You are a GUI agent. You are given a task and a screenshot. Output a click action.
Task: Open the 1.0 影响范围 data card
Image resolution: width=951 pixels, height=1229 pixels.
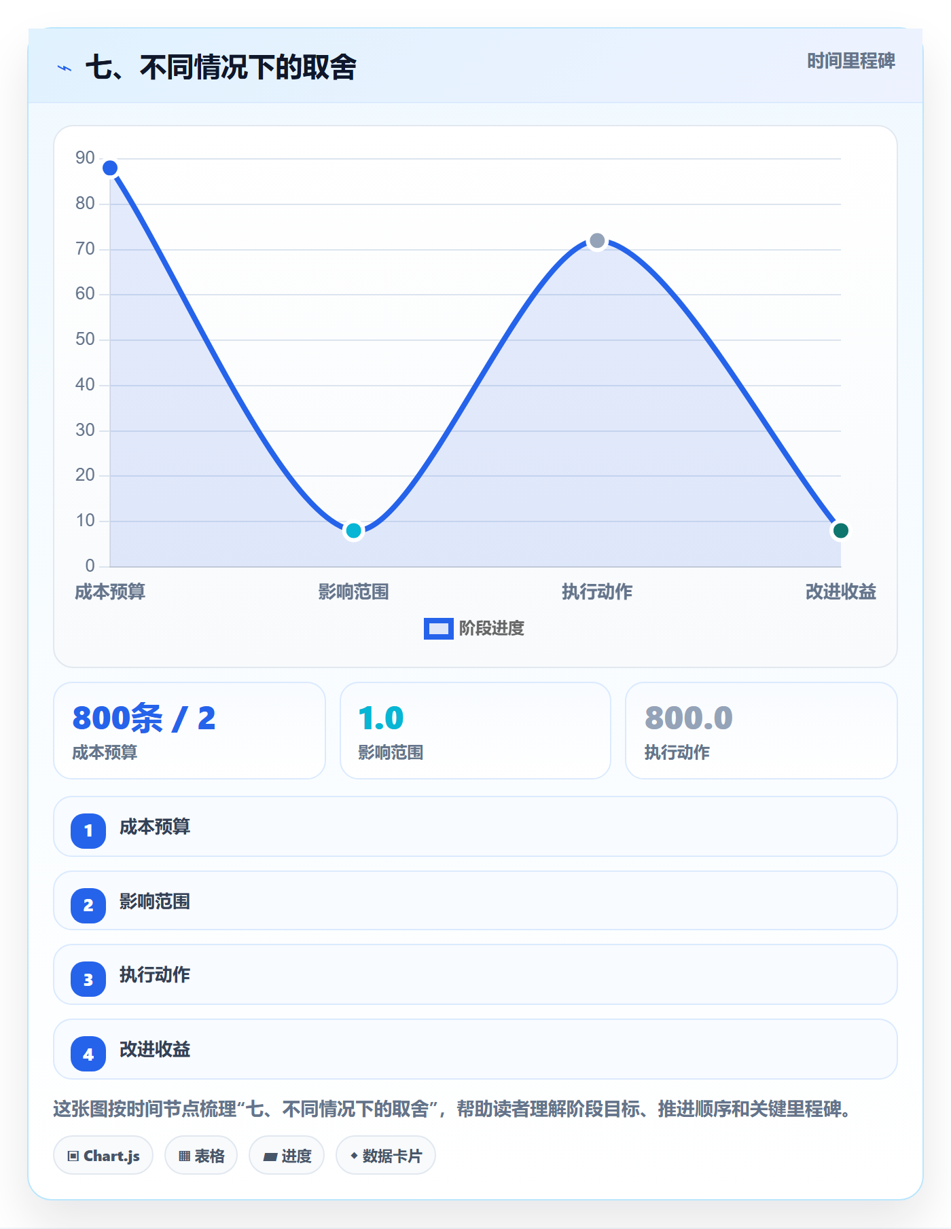(x=475, y=731)
